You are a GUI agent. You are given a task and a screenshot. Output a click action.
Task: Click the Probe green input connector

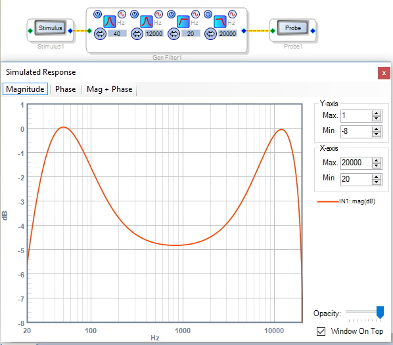point(273,31)
